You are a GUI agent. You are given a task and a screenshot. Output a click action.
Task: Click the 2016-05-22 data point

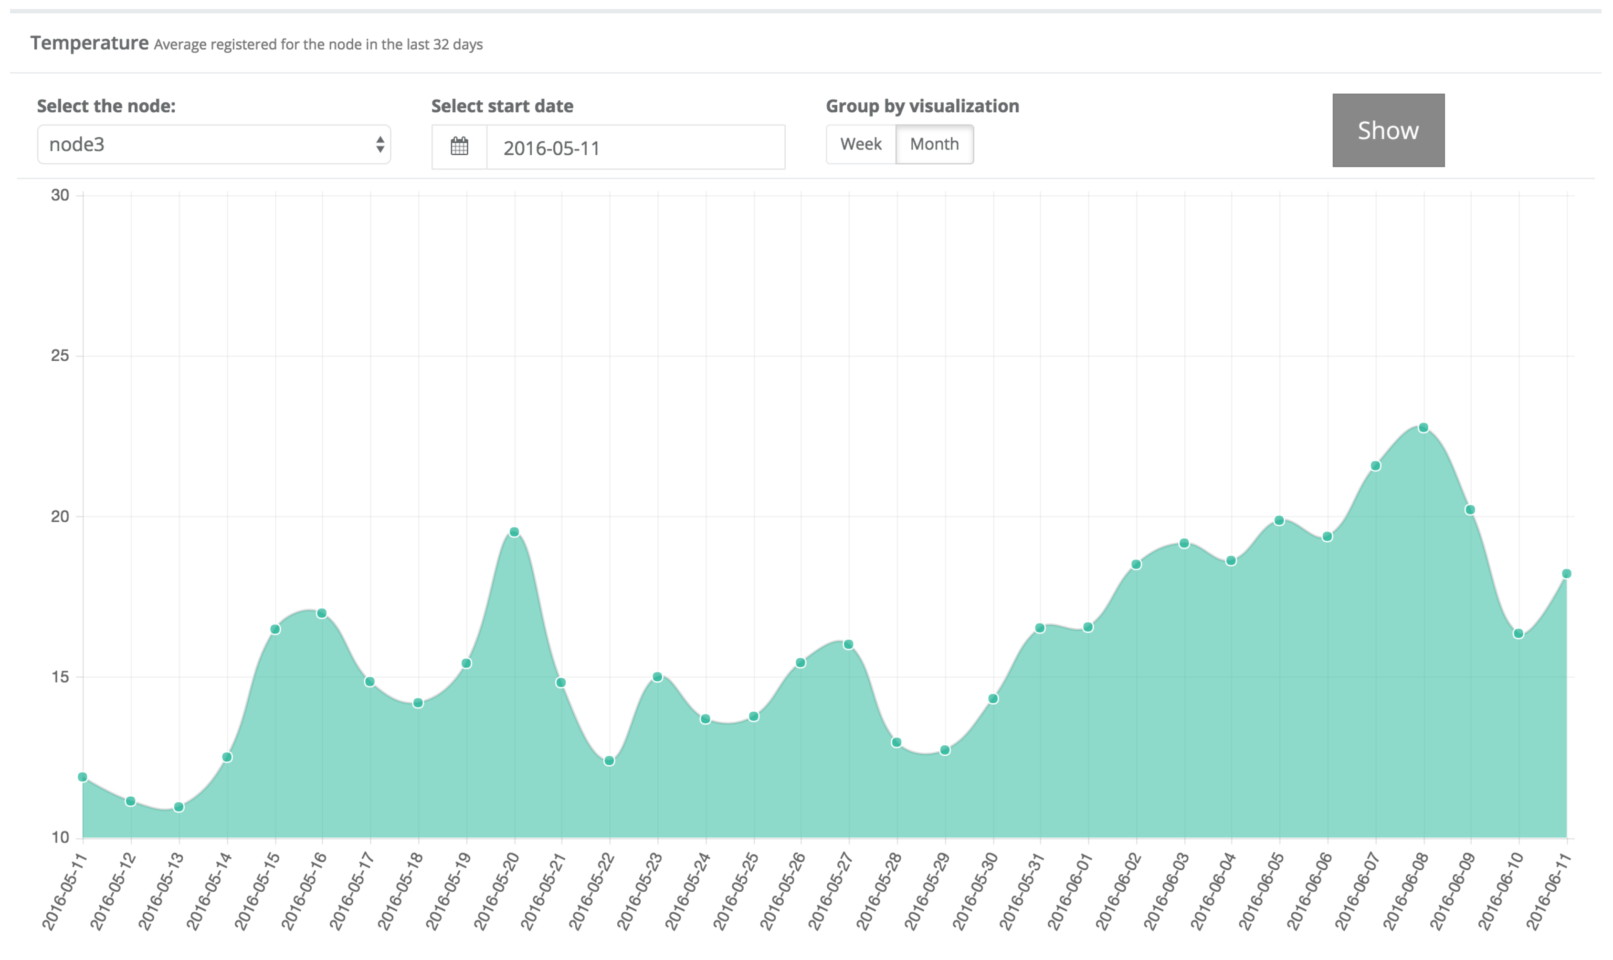[609, 761]
